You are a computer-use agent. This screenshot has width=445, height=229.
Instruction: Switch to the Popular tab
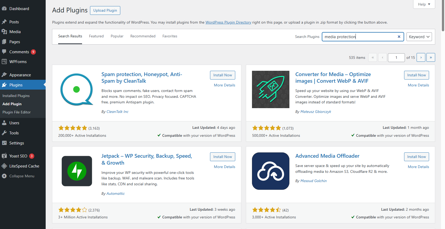[x=117, y=36]
